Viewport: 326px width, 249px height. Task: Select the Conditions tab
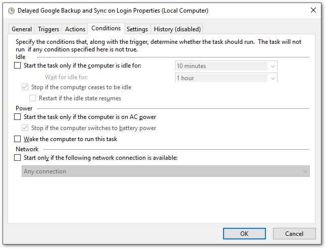coord(106,28)
